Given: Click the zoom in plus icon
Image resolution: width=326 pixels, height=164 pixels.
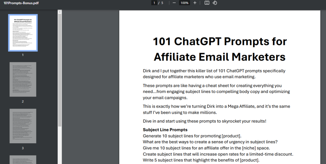Looking at the screenshot, I should point(195,3).
